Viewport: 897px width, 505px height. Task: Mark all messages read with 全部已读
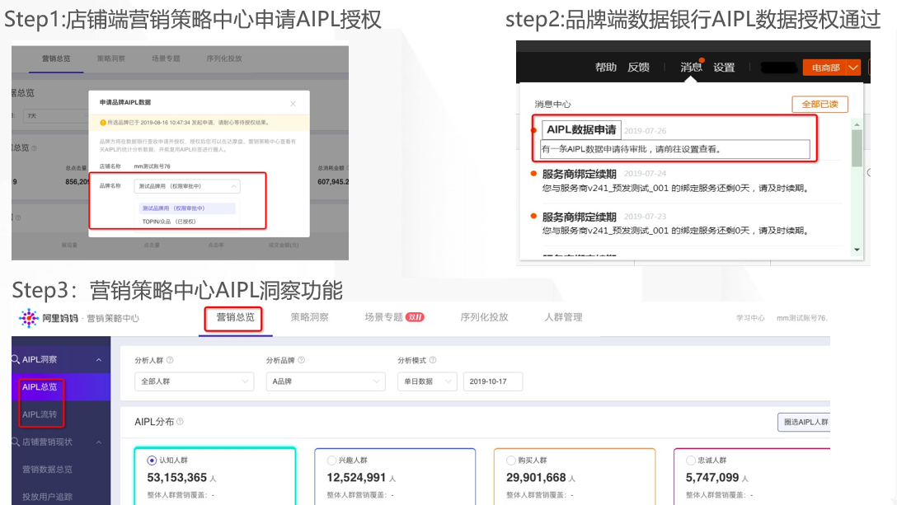pyautogui.click(x=820, y=104)
